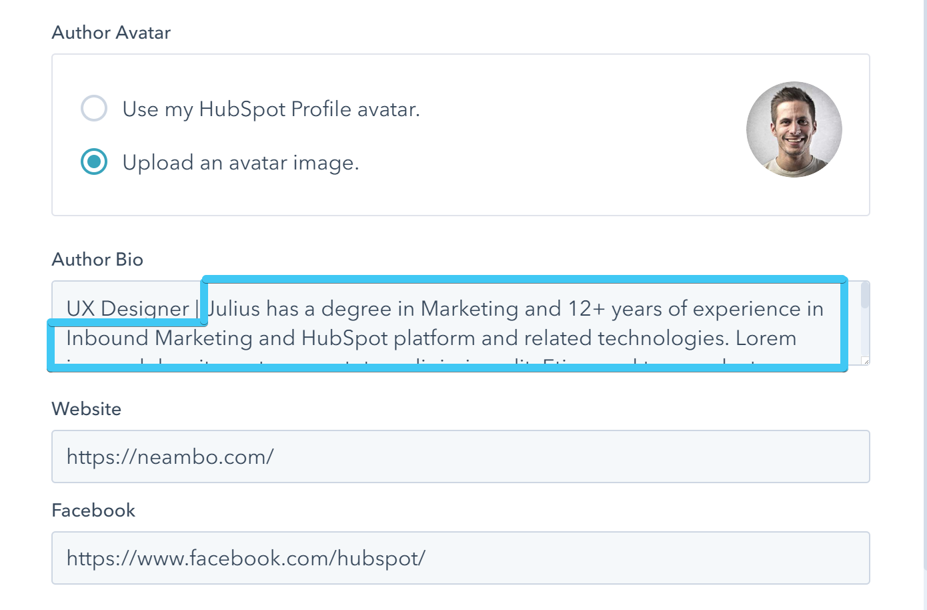Click the "Upload an avatar image." label text
The image size is (927, 610).
(241, 162)
